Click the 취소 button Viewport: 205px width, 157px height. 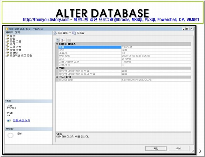point(179,149)
